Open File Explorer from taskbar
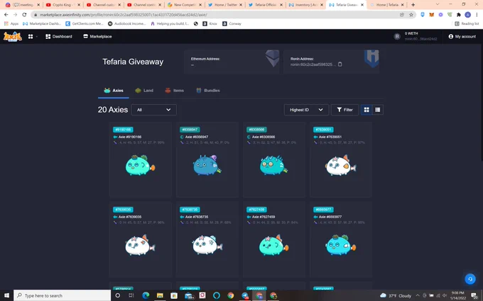The image size is (483, 301). [160, 295]
